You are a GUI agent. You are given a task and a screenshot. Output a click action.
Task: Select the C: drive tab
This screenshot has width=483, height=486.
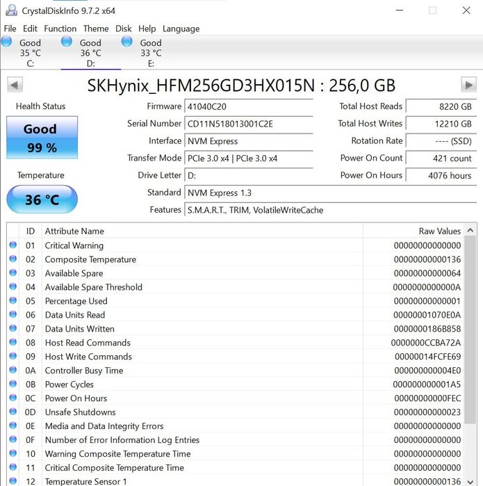(30, 53)
